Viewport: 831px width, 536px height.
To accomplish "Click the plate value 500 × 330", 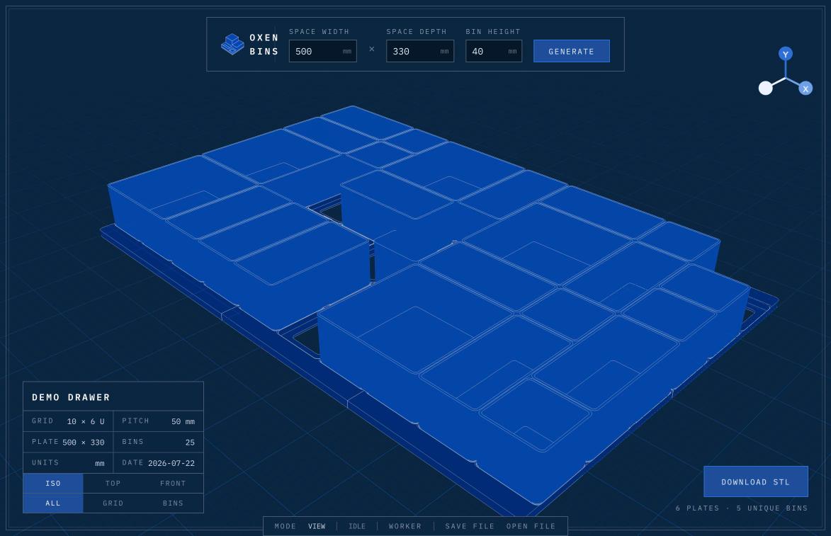I will pyautogui.click(x=83, y=443).
